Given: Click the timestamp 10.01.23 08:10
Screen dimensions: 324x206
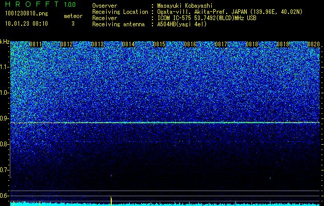Looking at the screenshot, I should click(26, 24).
